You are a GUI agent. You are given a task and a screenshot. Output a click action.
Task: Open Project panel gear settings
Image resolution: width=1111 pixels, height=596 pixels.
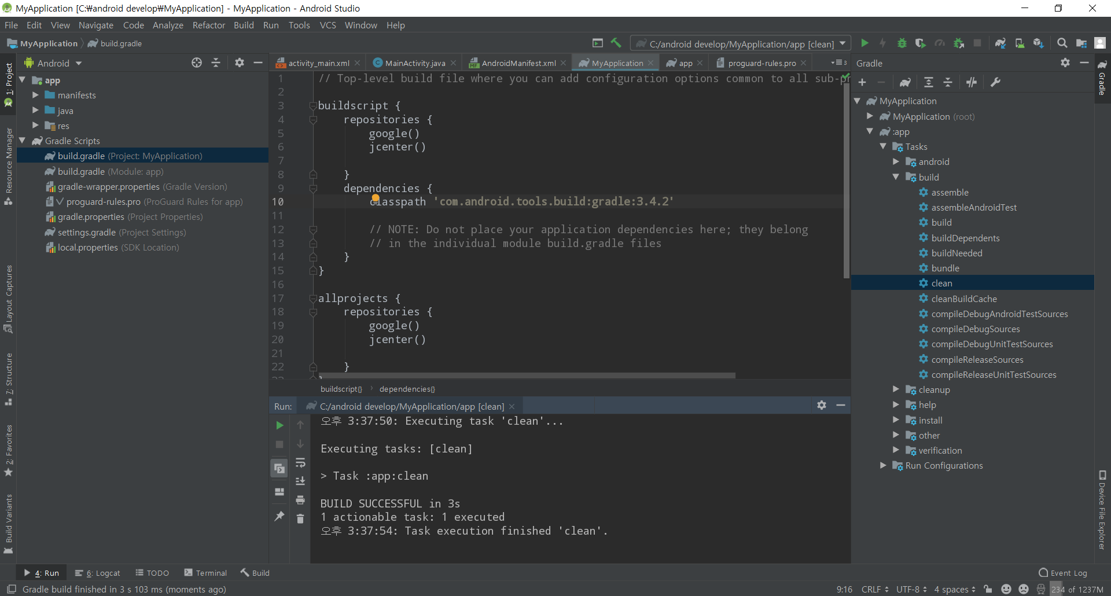240,62
